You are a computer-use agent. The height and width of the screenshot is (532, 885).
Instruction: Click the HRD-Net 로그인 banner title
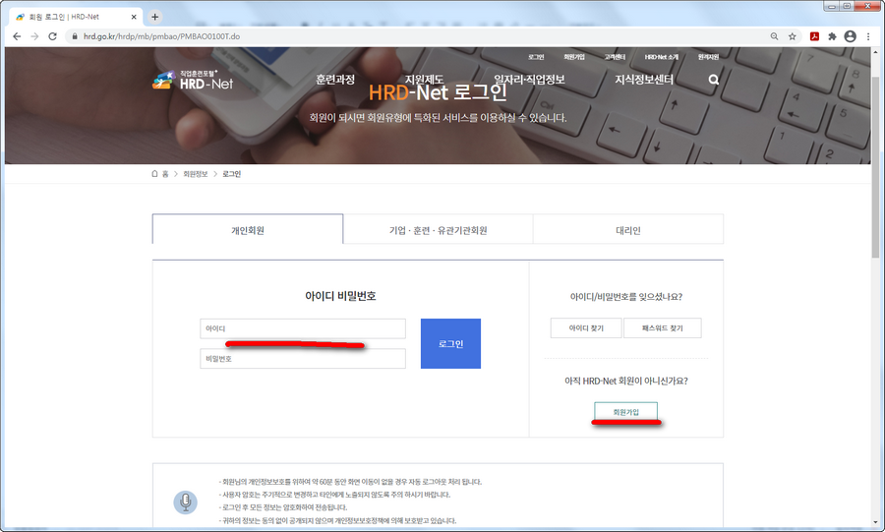[x=438, y=92]
